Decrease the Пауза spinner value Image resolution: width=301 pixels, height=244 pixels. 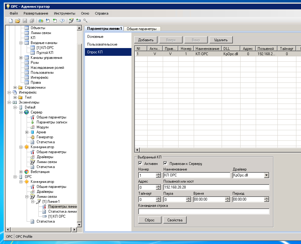point(188,201)
